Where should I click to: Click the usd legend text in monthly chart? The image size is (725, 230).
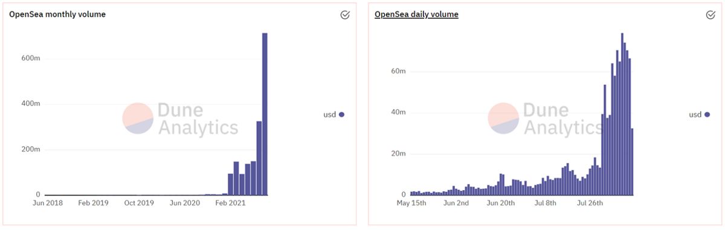click(x=330, y=115)
